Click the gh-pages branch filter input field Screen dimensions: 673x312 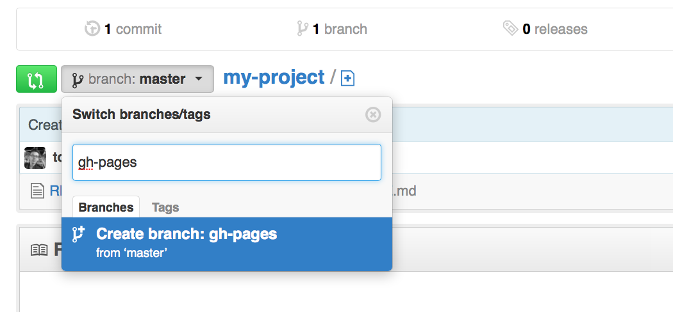(x=227, y=162)
